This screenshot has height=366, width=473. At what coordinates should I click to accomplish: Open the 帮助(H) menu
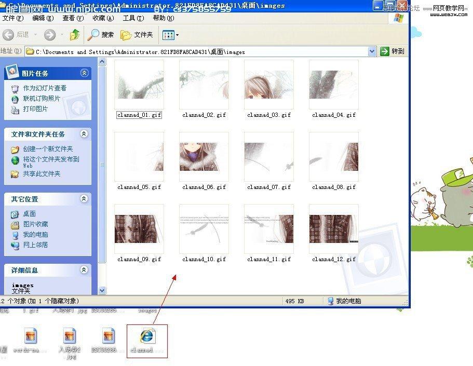(x=164, y=18)
